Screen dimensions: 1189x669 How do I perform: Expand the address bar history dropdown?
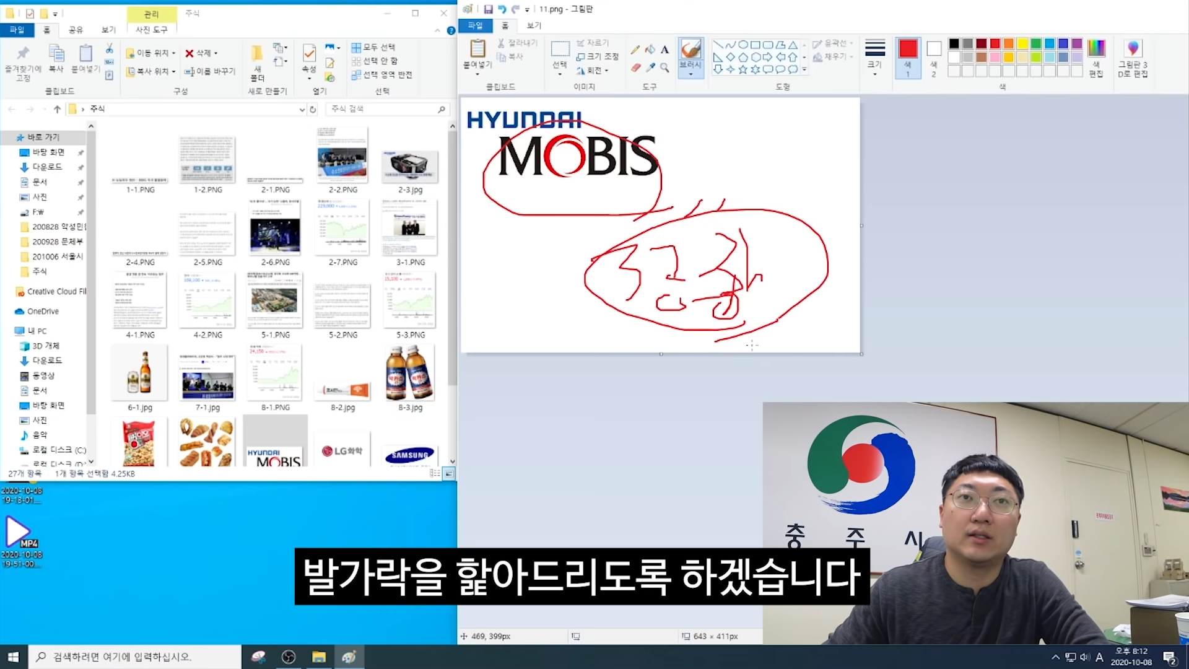click(302, 109)
